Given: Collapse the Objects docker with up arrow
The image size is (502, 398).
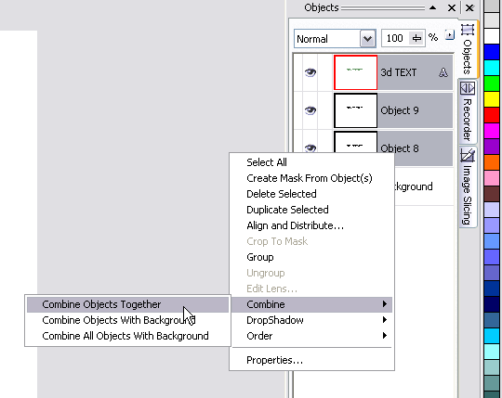Looking at the screenshot, I should coord(433,7).
